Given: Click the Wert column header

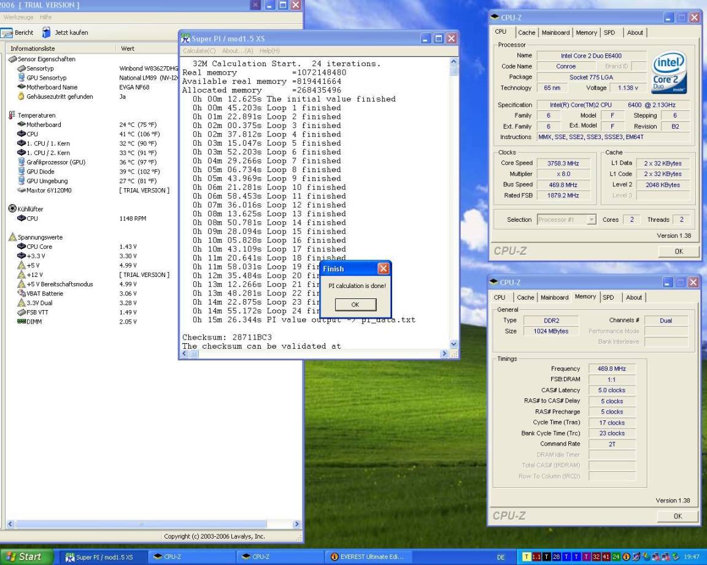Looking at the screenshot, I should (149, 48).
